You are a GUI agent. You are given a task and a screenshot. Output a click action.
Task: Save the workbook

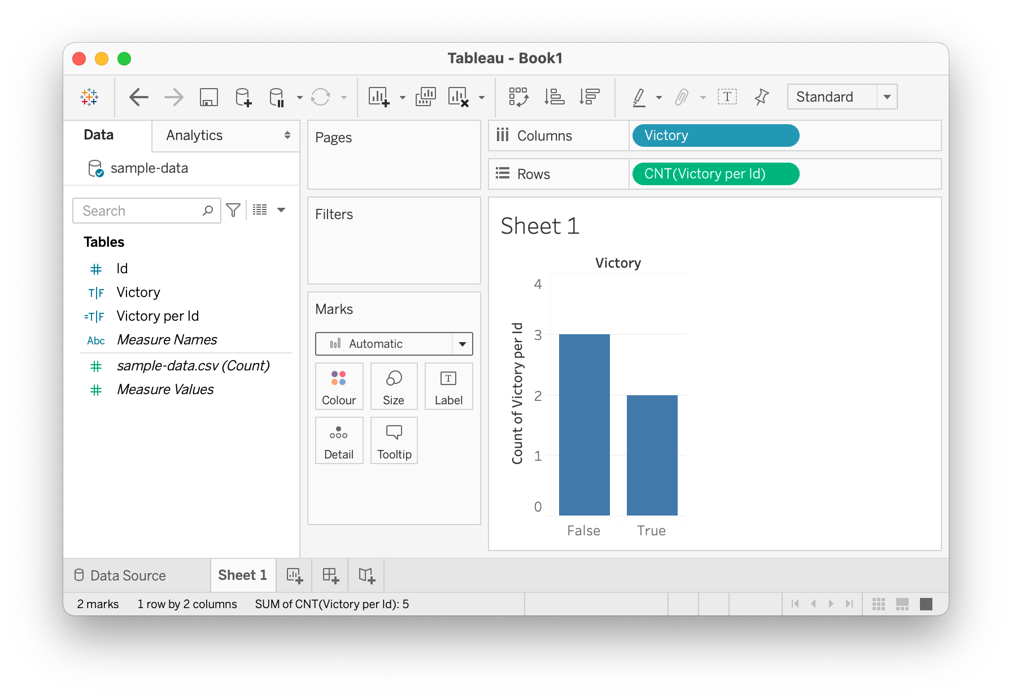coord(208,97)
